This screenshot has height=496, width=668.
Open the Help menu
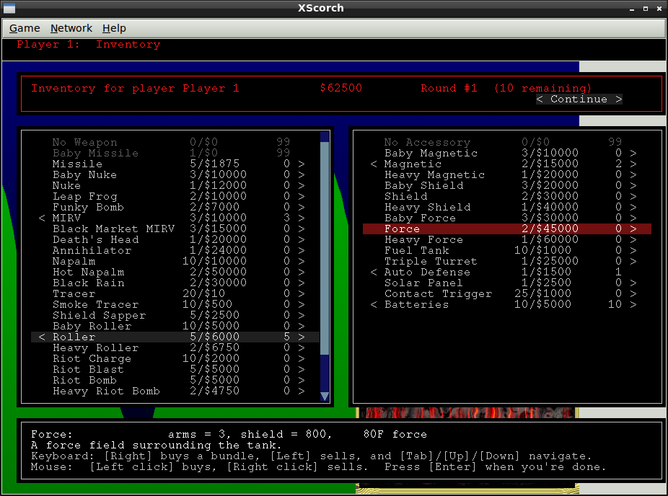[x=114, y=29]
